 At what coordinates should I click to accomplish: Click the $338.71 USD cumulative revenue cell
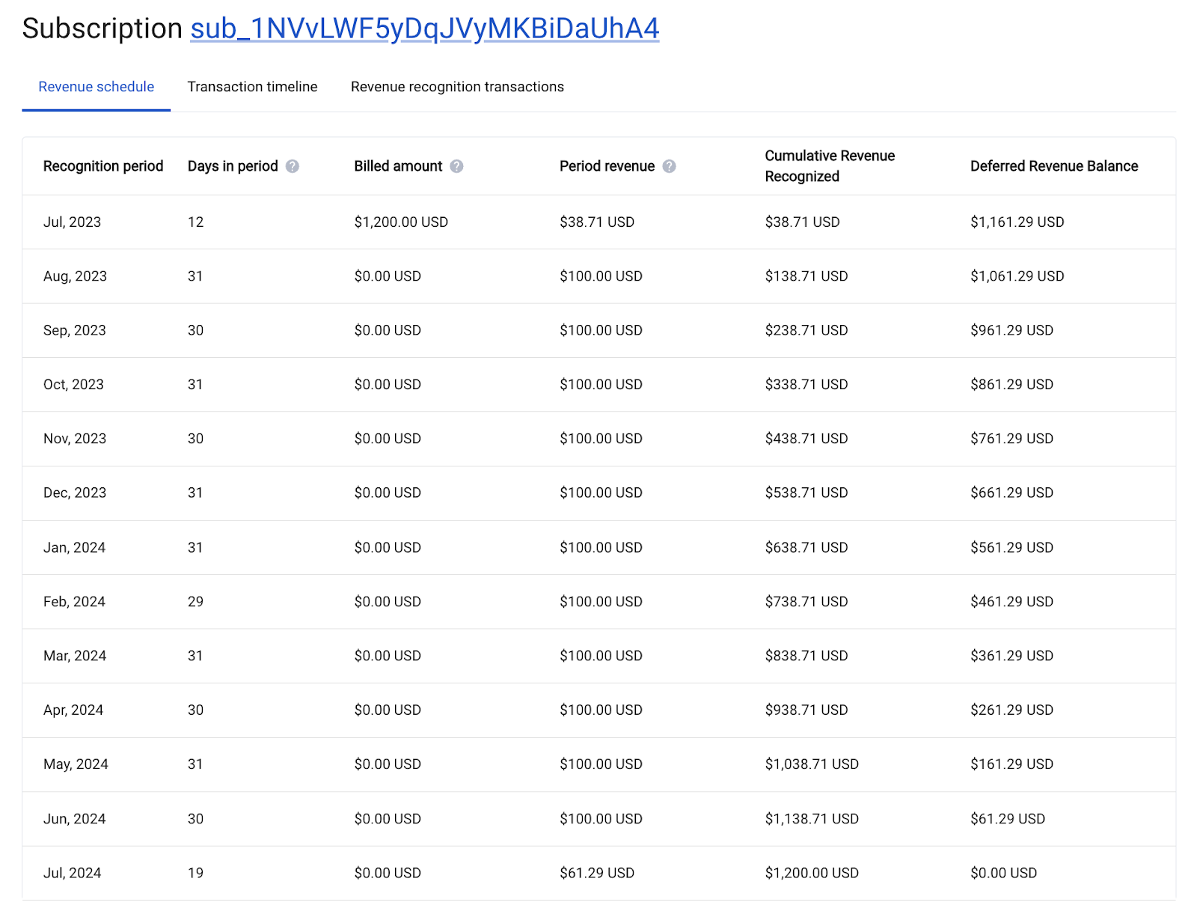(x=806, y=384)
